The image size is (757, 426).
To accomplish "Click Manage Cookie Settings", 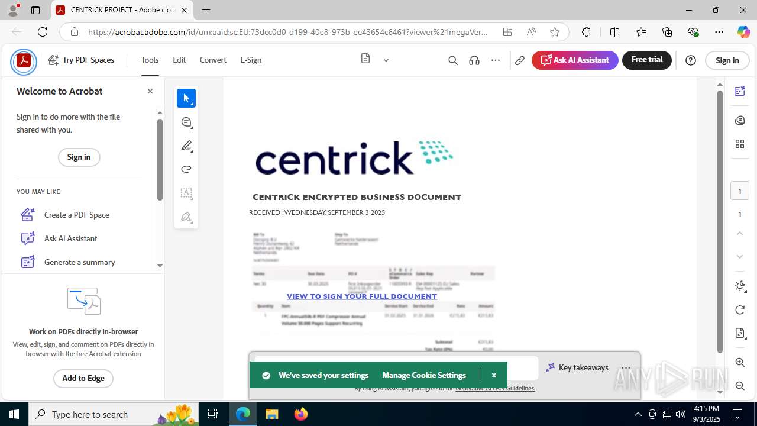I will pyautogui.click(x=424, y=375).
